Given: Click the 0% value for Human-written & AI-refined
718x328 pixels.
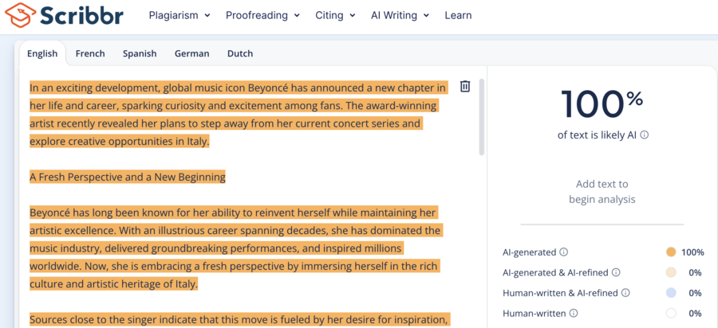Looking at the screenshot, I should (x=695, y=293).
